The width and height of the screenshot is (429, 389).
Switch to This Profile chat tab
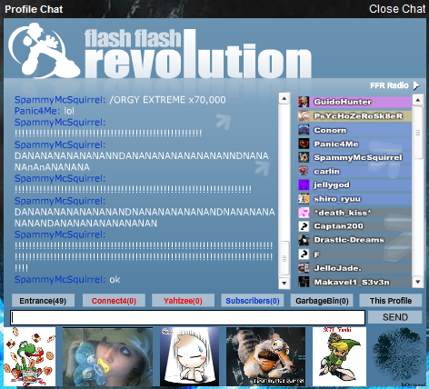(x=391, y=301)
